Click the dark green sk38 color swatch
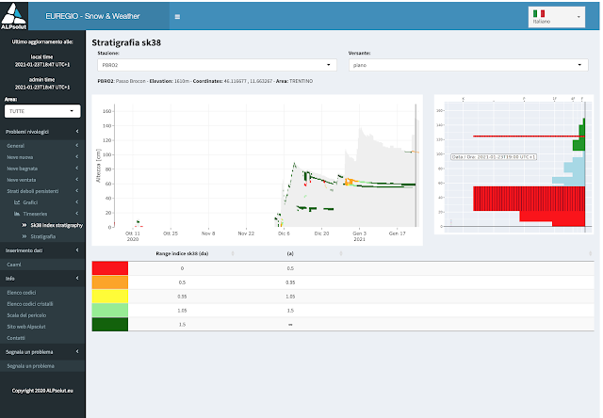603x418 pixels. point(110,324)
